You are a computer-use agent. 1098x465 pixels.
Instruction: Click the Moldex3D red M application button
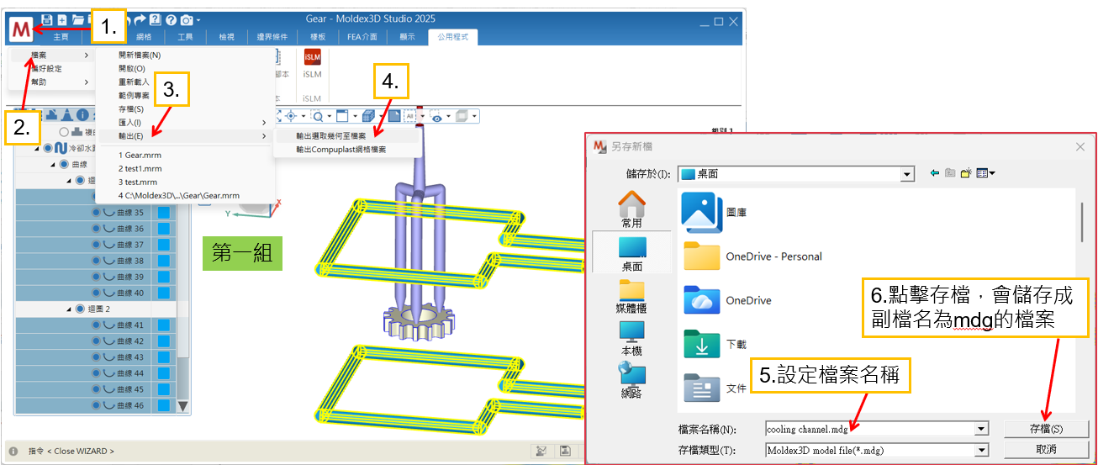pyautogui.click(x=22, y=29)
